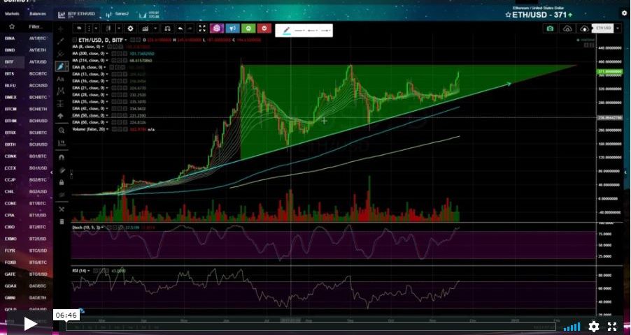631x335 pixels.
Task: Activate the zoom-in magnifier tool
Action: click(61, 131)
